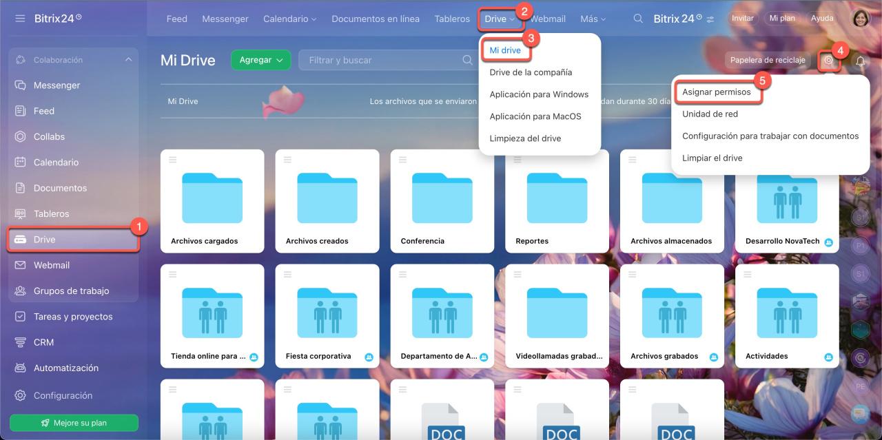Select Aplicación para MacOS option
Viewport: 882px width, 440px height.
[535, 116]
